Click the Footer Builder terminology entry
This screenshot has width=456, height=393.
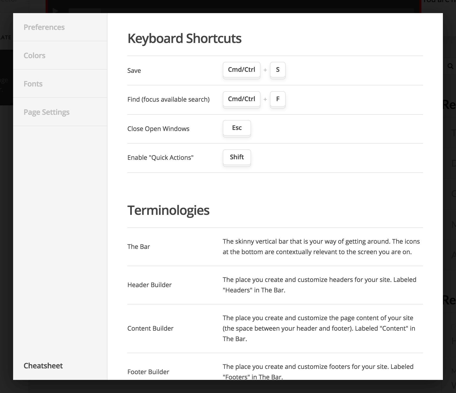click(x=148, y=372)
